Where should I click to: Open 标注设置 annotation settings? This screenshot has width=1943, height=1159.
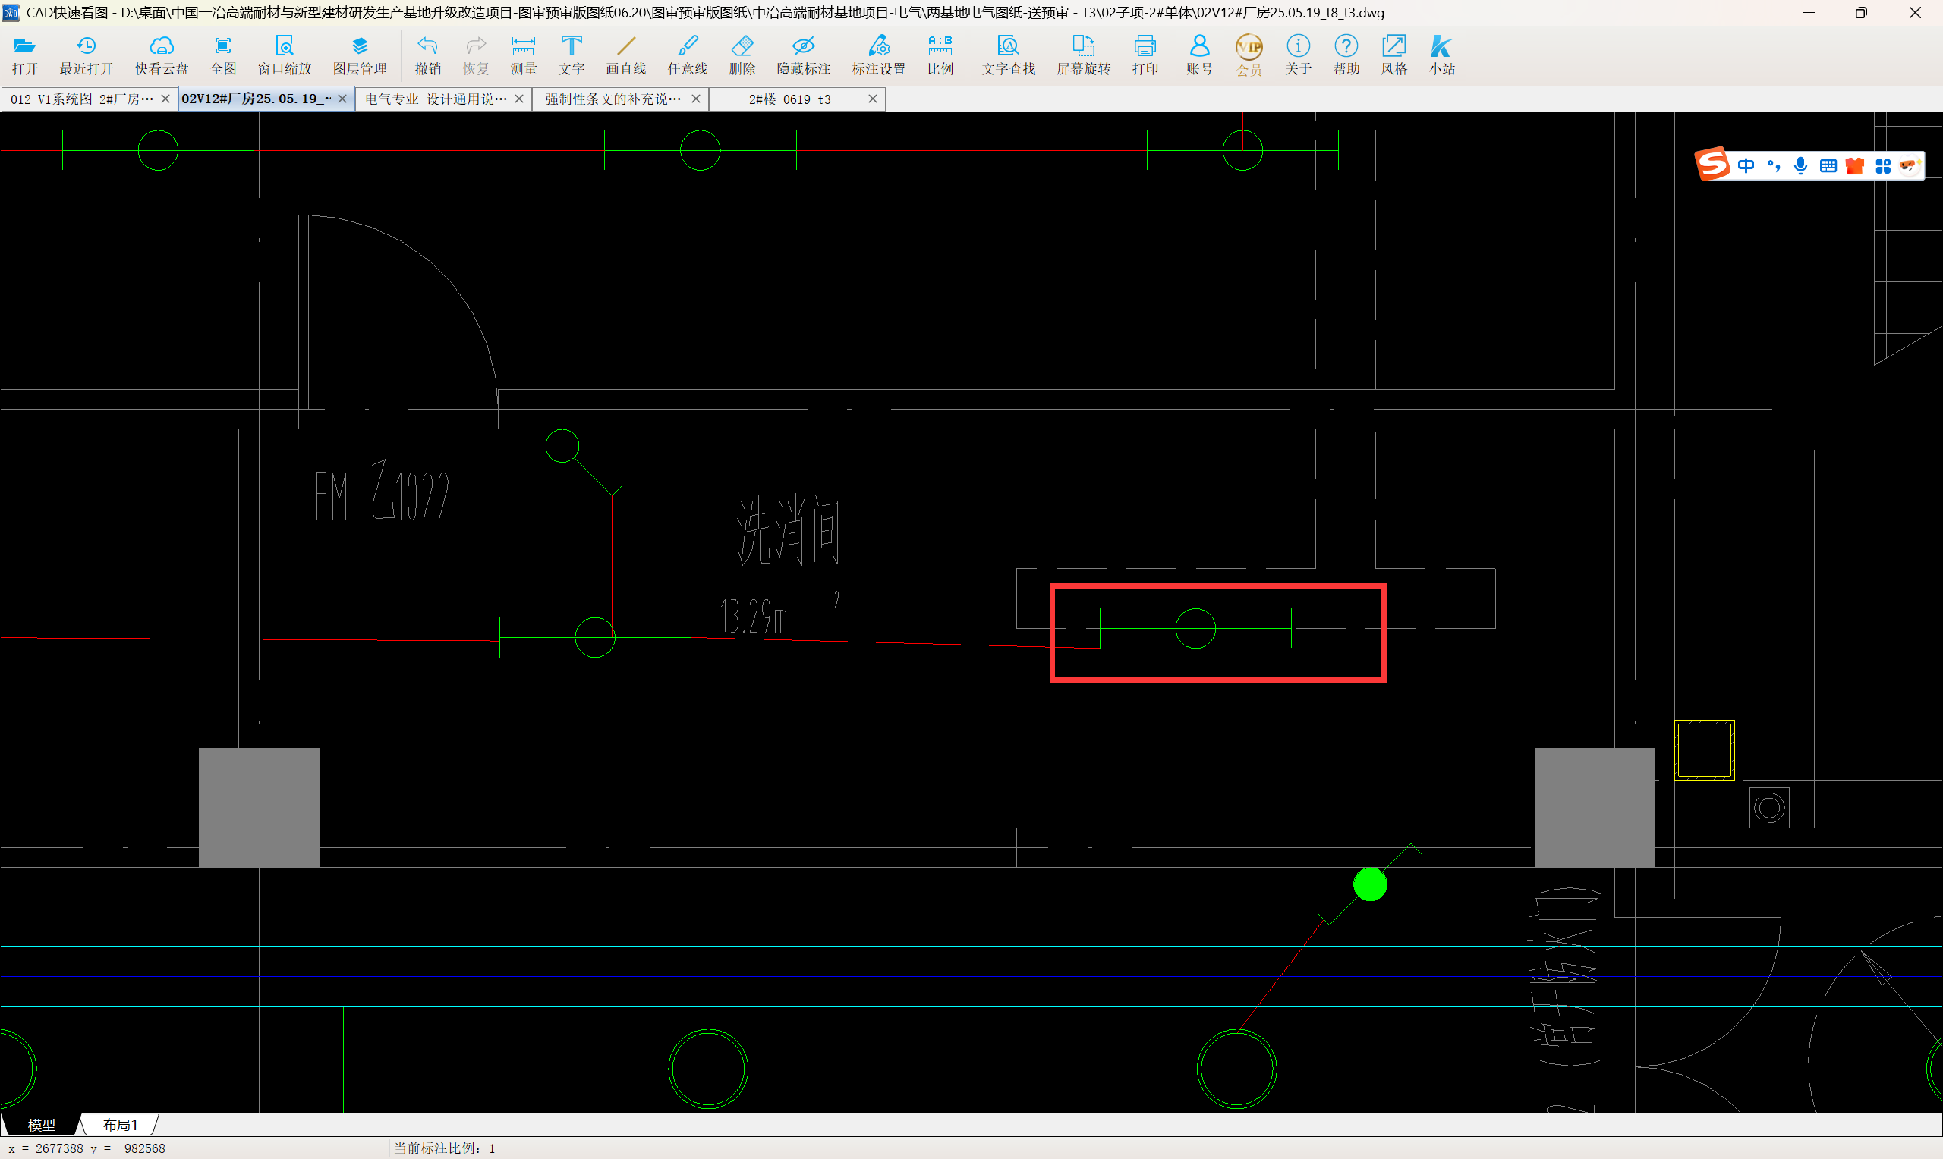click(878, 55)
